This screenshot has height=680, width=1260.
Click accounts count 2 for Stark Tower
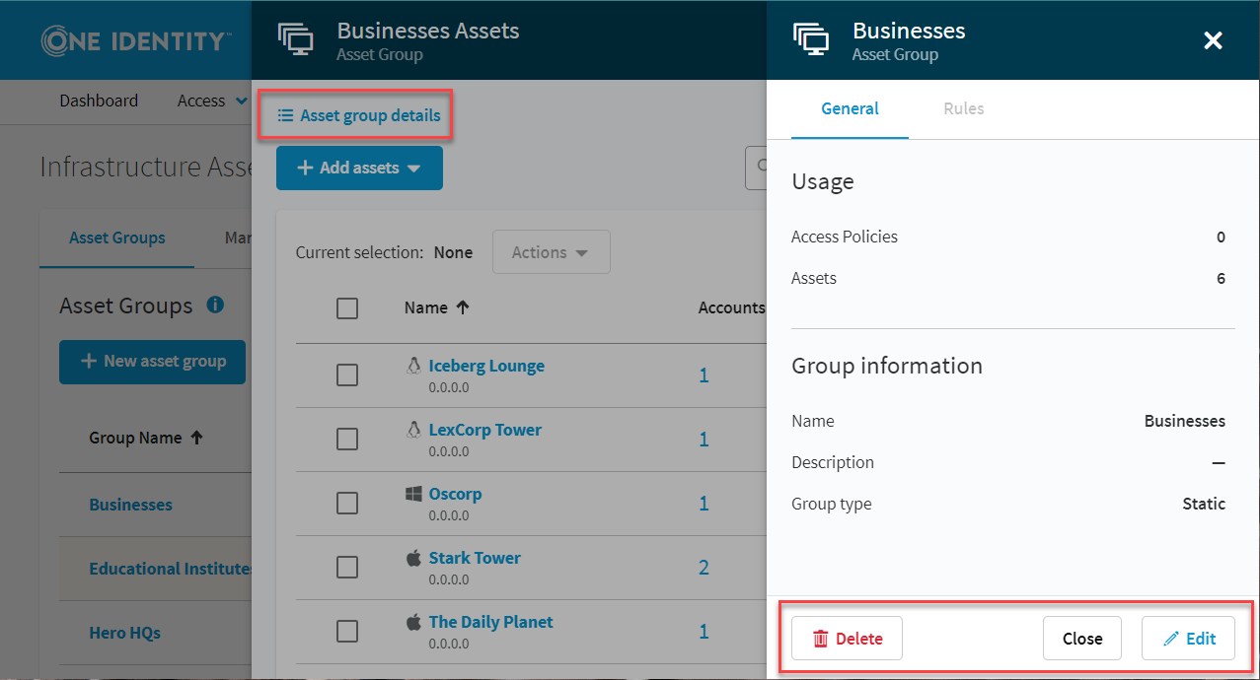pos(704,568)
